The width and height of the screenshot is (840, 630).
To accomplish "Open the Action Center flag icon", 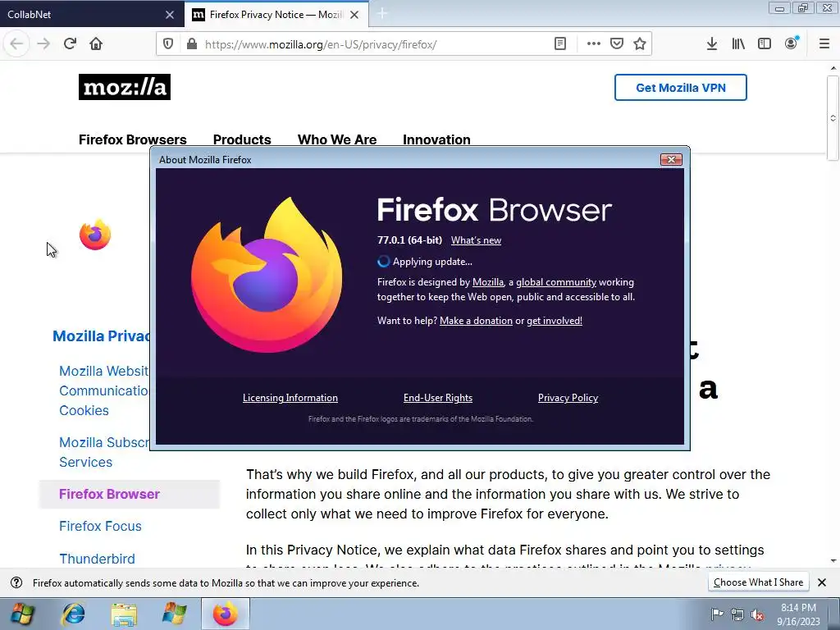I will coord(717,614).
